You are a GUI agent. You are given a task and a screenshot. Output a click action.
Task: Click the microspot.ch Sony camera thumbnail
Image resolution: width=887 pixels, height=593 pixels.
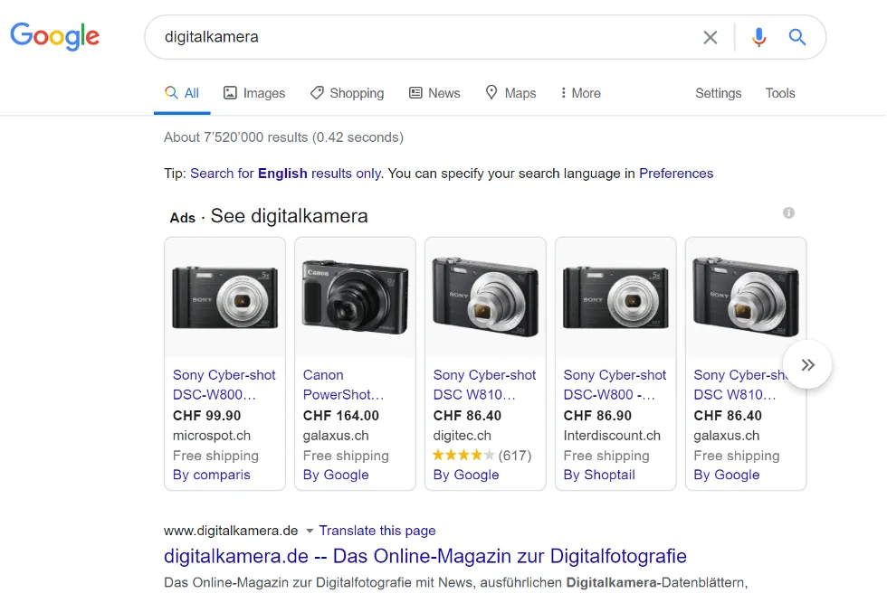(225, 297)
